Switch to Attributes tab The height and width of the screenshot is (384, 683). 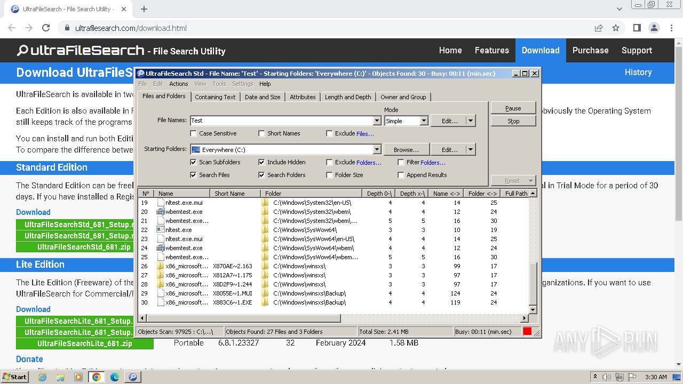tap(303, 97)
